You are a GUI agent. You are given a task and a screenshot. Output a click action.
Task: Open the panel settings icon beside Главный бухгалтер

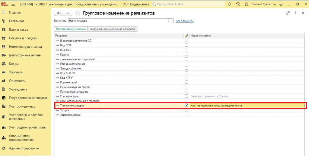click(x=281, y=4)
